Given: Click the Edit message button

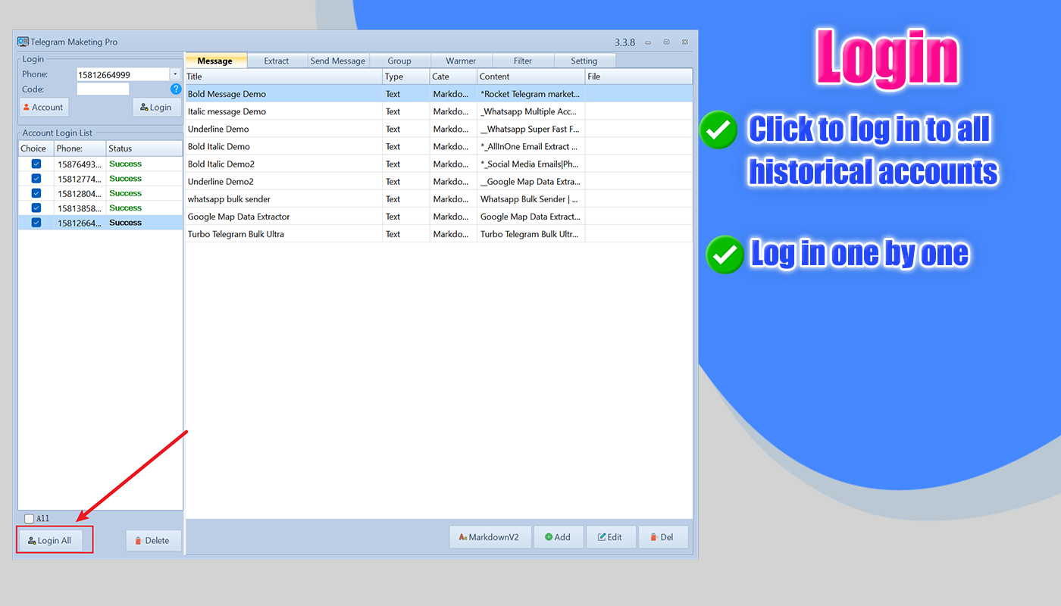Looking at the screenshot, I should coord(610,537).
